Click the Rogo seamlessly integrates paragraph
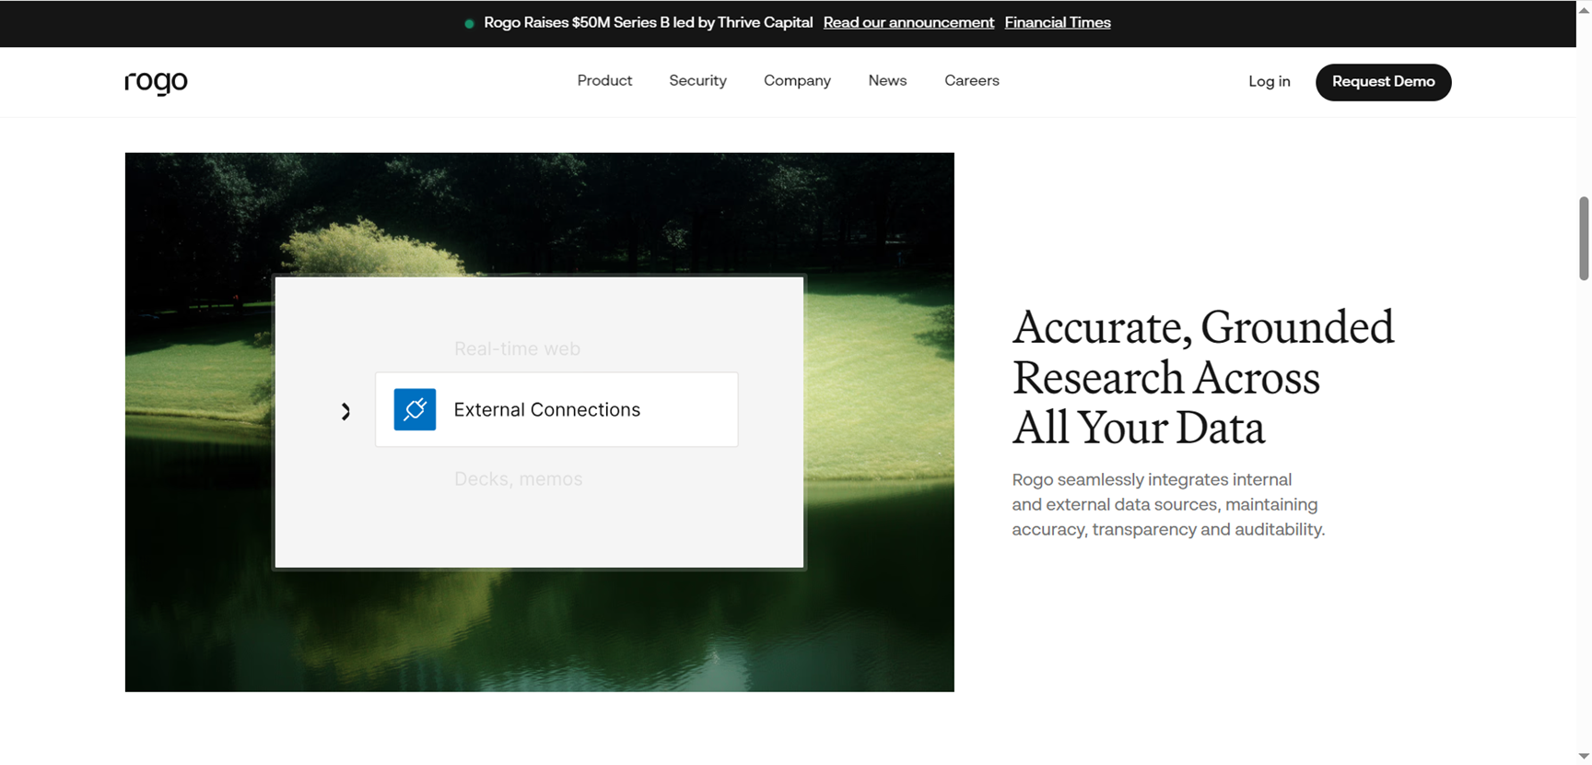Screen dimensions: 1592x765 [x=1168, y=504]
